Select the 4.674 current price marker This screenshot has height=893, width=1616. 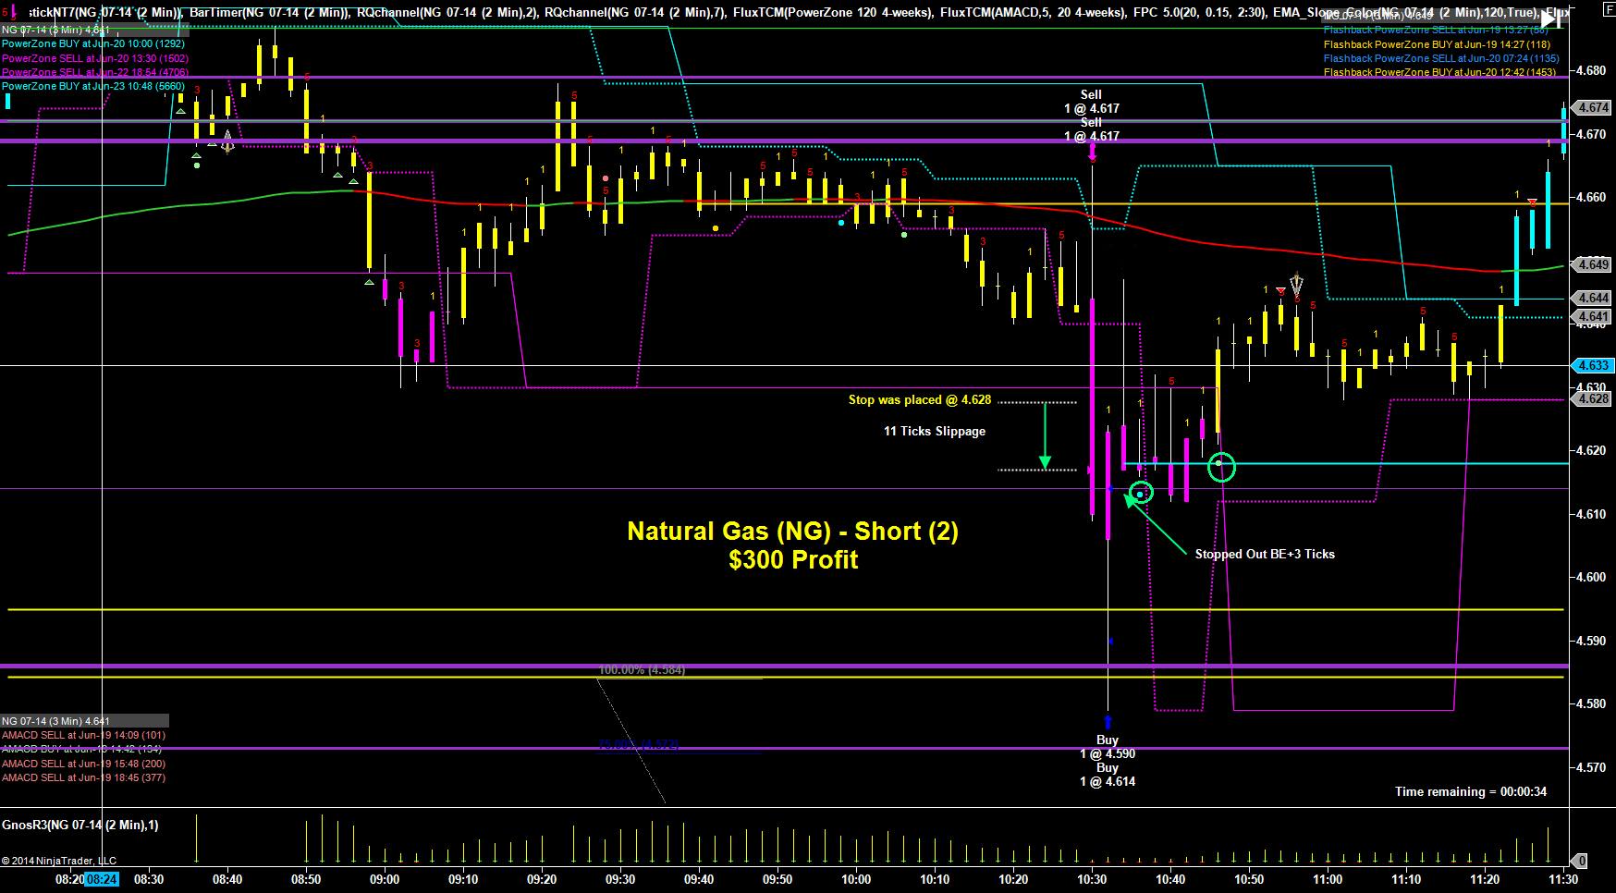pos(1593,107)
